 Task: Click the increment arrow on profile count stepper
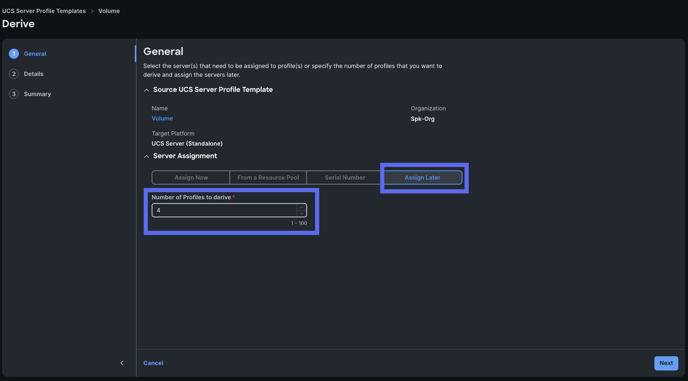pyautogui.click(x=301, y=207)
